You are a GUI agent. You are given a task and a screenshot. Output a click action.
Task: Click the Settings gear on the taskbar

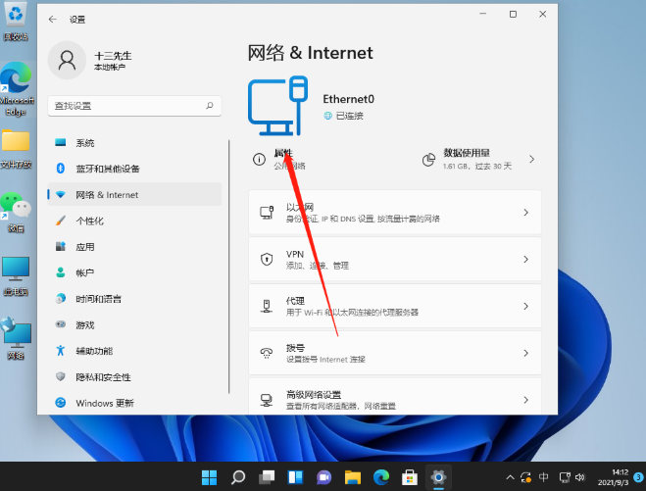point(438,477)
